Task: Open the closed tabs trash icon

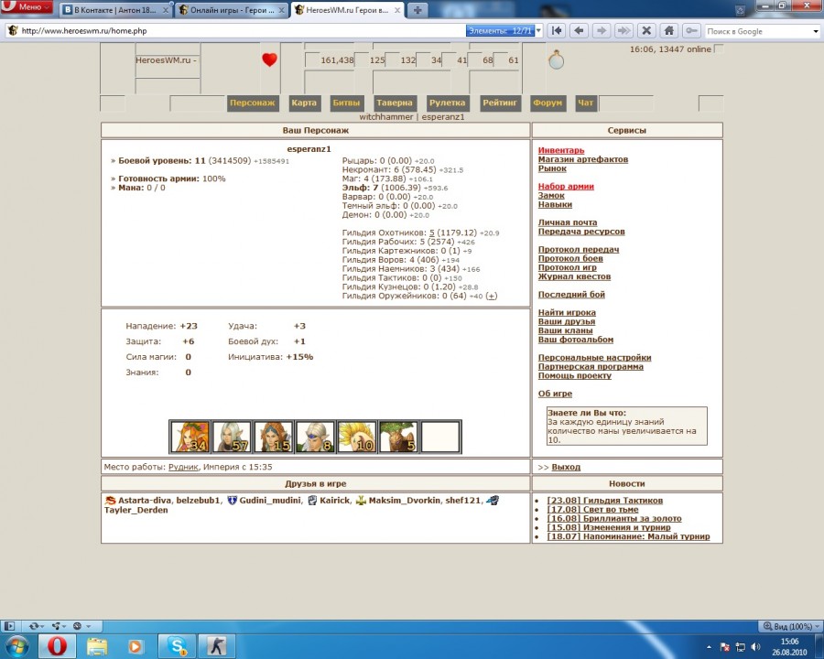Action: pos(740,10)
